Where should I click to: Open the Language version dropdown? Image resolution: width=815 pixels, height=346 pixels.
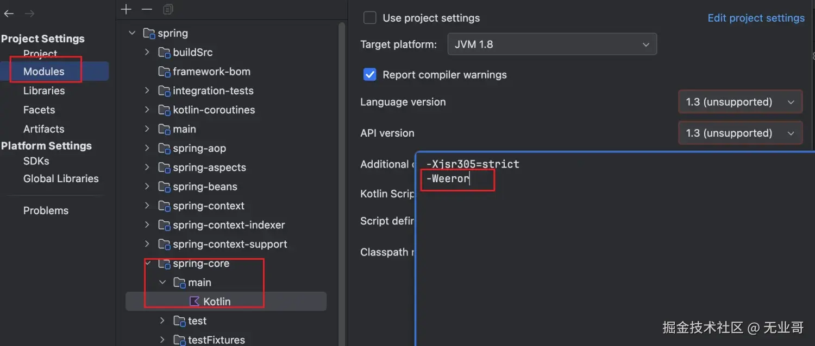tap(740, 102)
